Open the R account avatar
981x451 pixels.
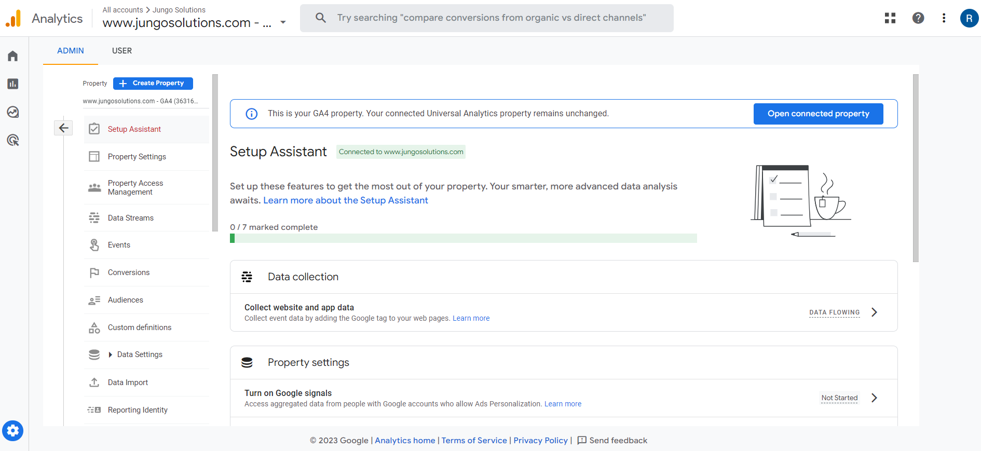coord(969,18)
